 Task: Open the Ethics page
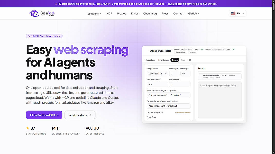(x=135, y=14)
